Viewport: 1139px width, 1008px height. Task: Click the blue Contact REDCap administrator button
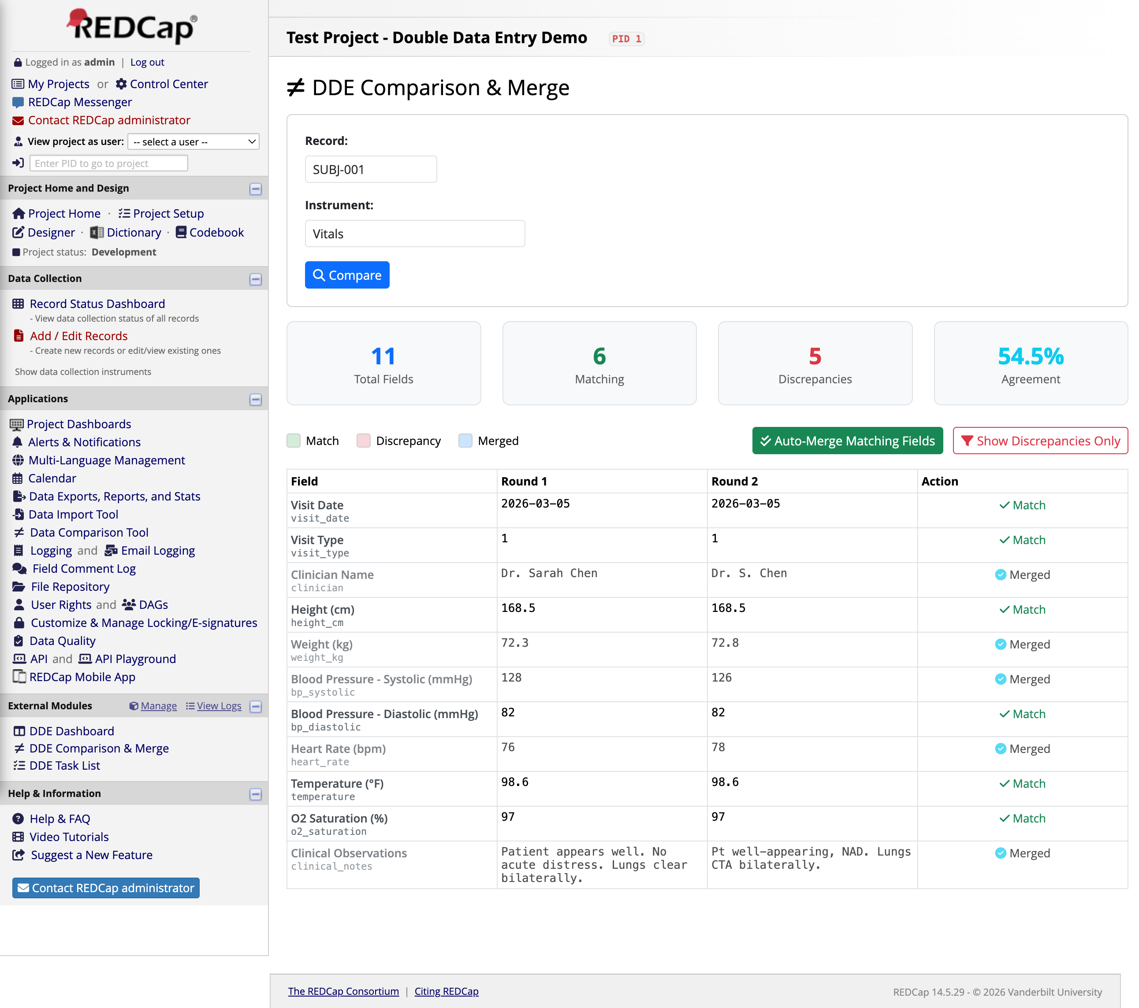[x=106, y=888]
